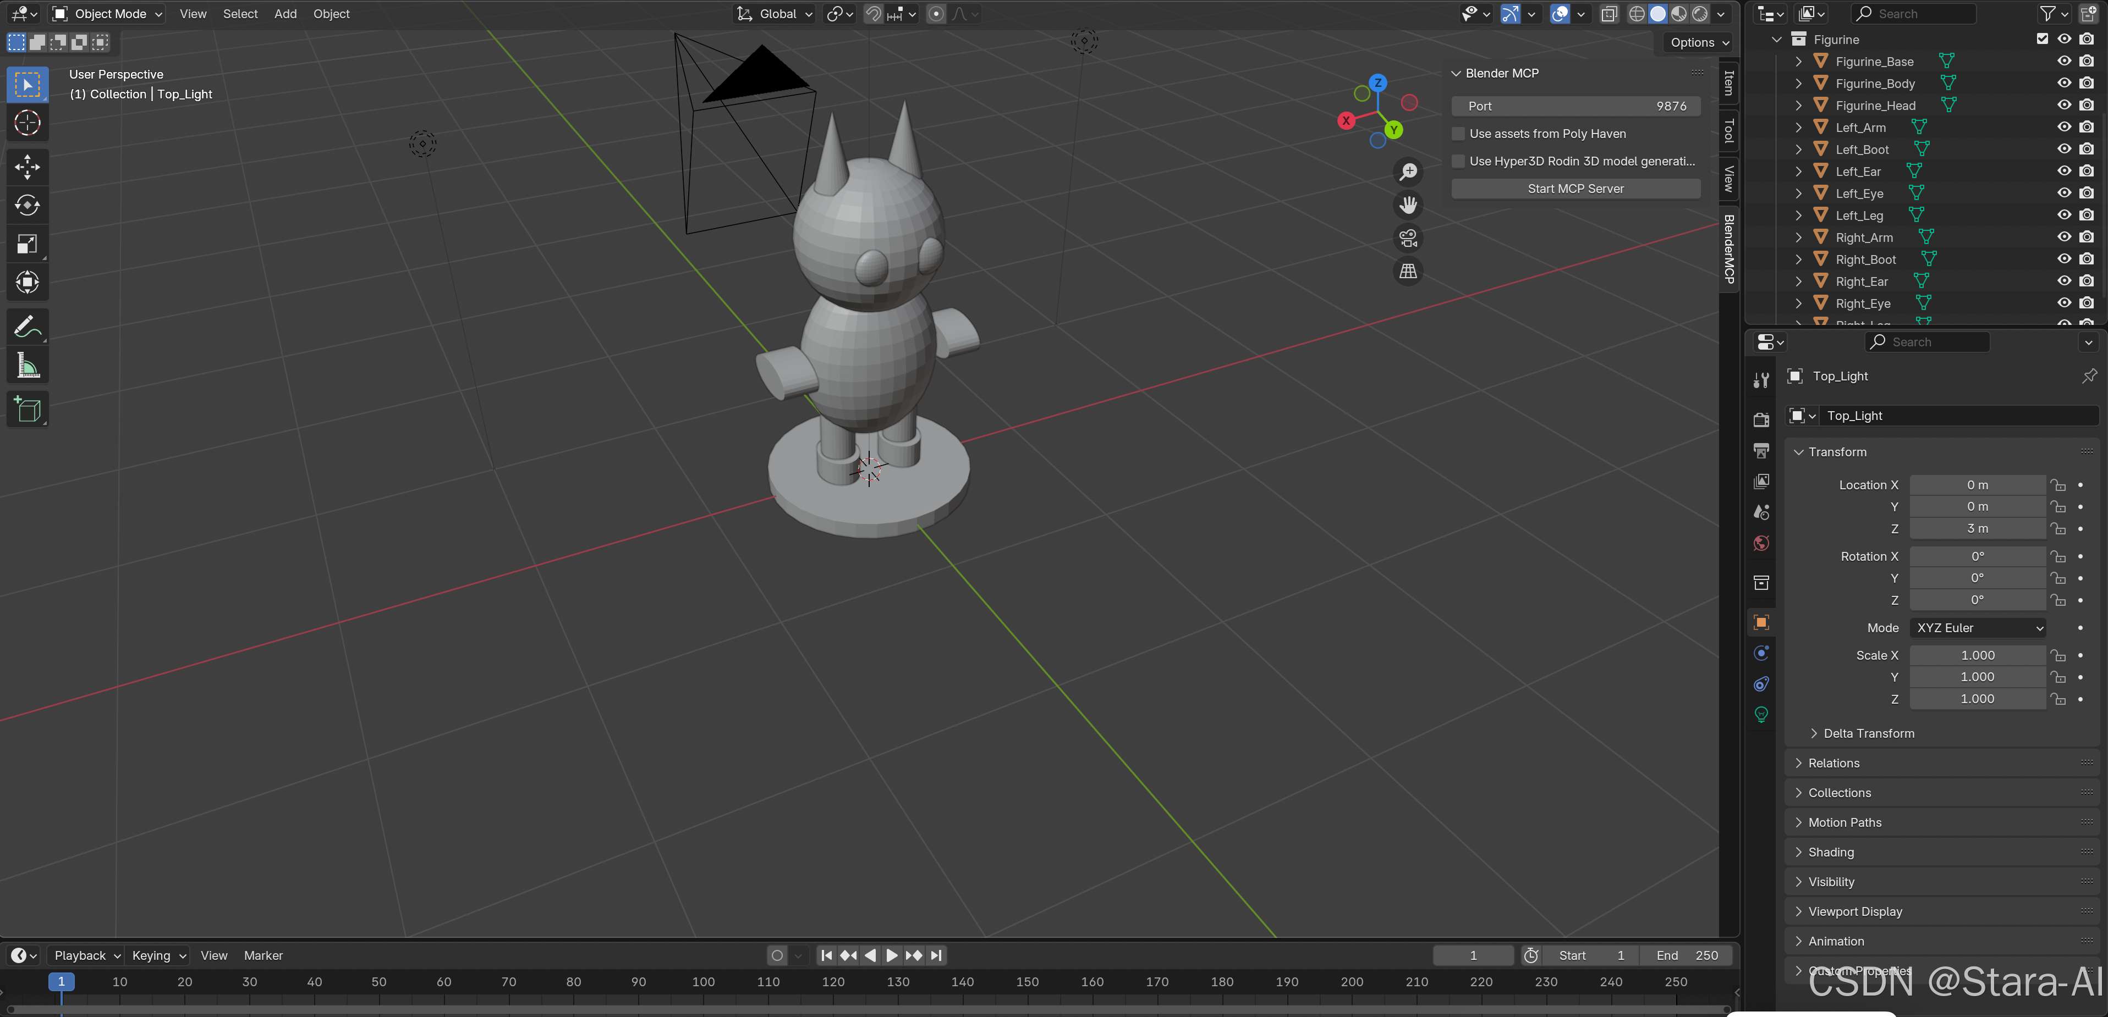Hide Left_Arm with its eye icon

[x=2064, y=127]
